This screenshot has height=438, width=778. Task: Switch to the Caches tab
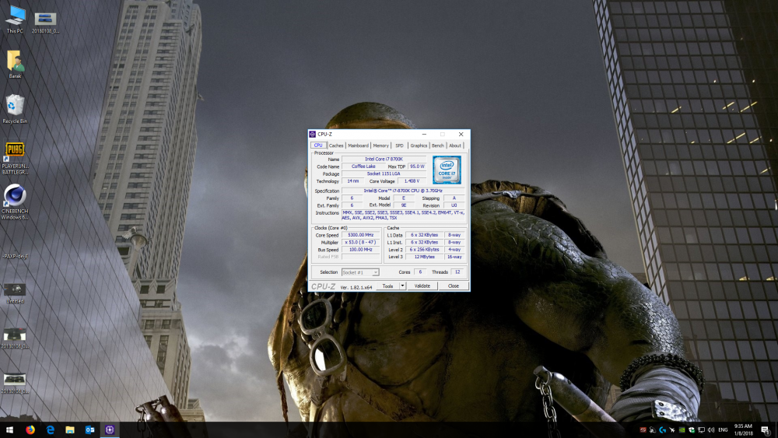[x=336, y=145]
